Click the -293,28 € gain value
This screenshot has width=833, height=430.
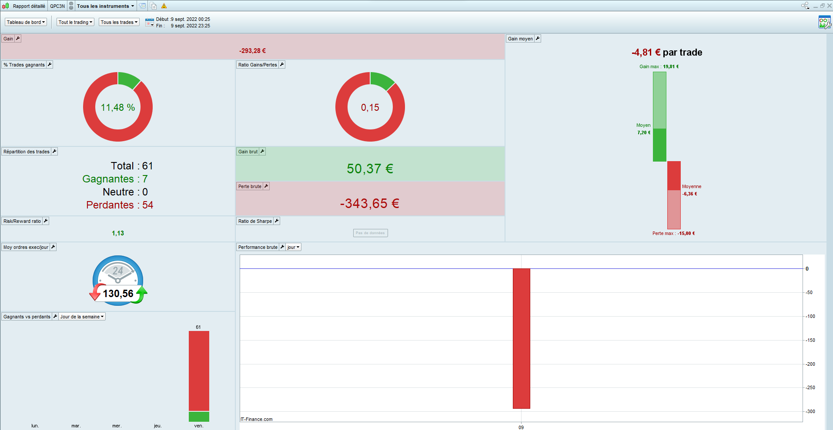pyautogui.click(x=252, y=51)
